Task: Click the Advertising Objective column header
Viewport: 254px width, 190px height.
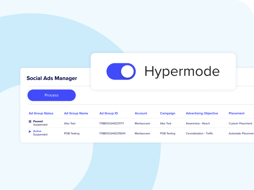Action: (x=202, y=113)
